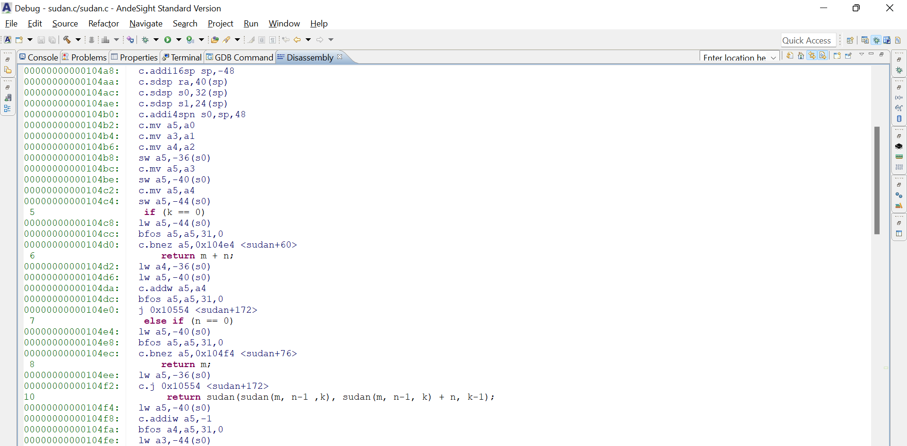Viewport: 907px width, 446px height.
Task: Open the Variables view (x)= icon
Action: (x=899, y=97)
